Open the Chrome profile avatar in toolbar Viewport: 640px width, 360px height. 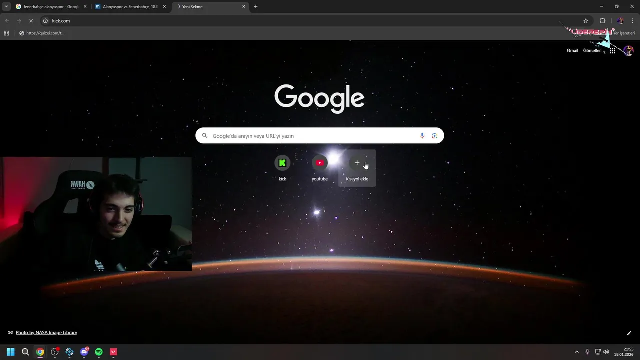point(620,21)
